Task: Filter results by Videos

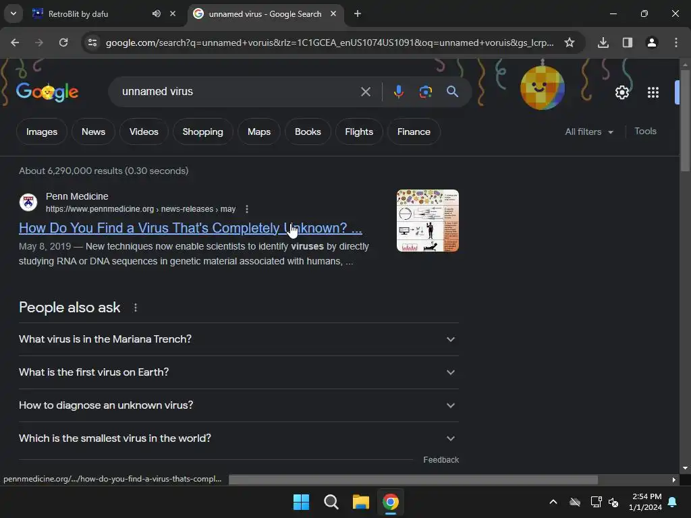Action: [144, 132]
